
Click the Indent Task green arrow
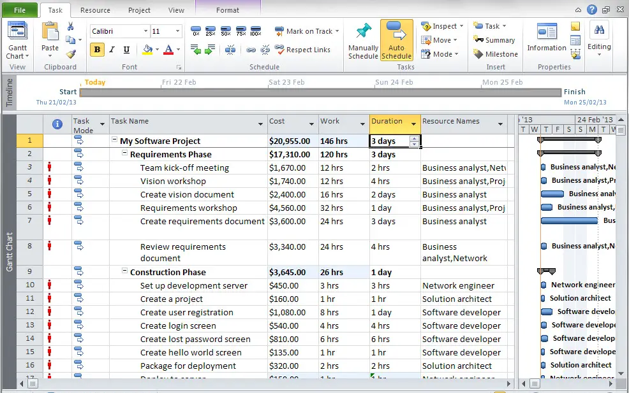pyautogui.click(x=210, y=50)
